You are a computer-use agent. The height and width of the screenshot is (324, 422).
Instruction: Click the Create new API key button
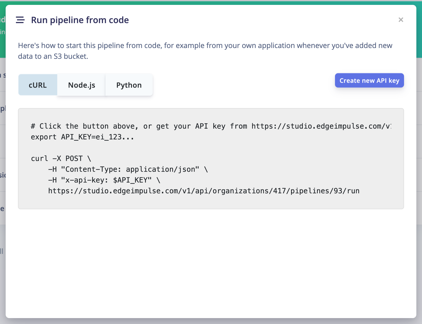(369, 80)
